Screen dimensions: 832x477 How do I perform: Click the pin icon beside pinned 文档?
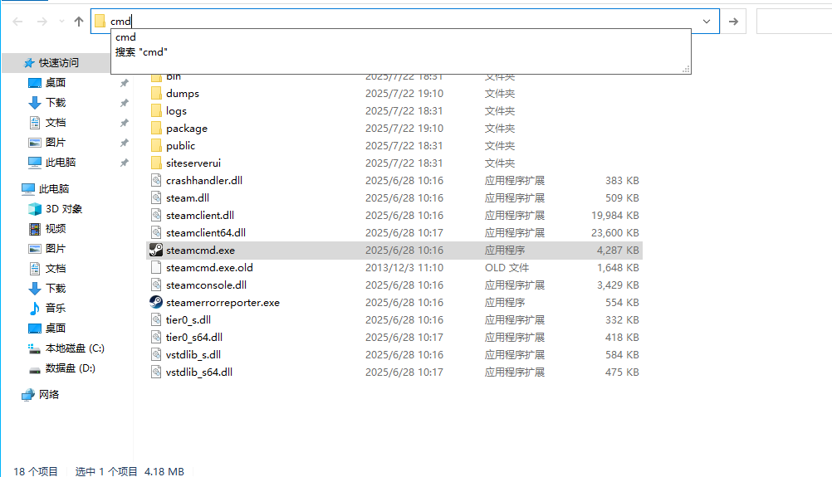[125, 123]
